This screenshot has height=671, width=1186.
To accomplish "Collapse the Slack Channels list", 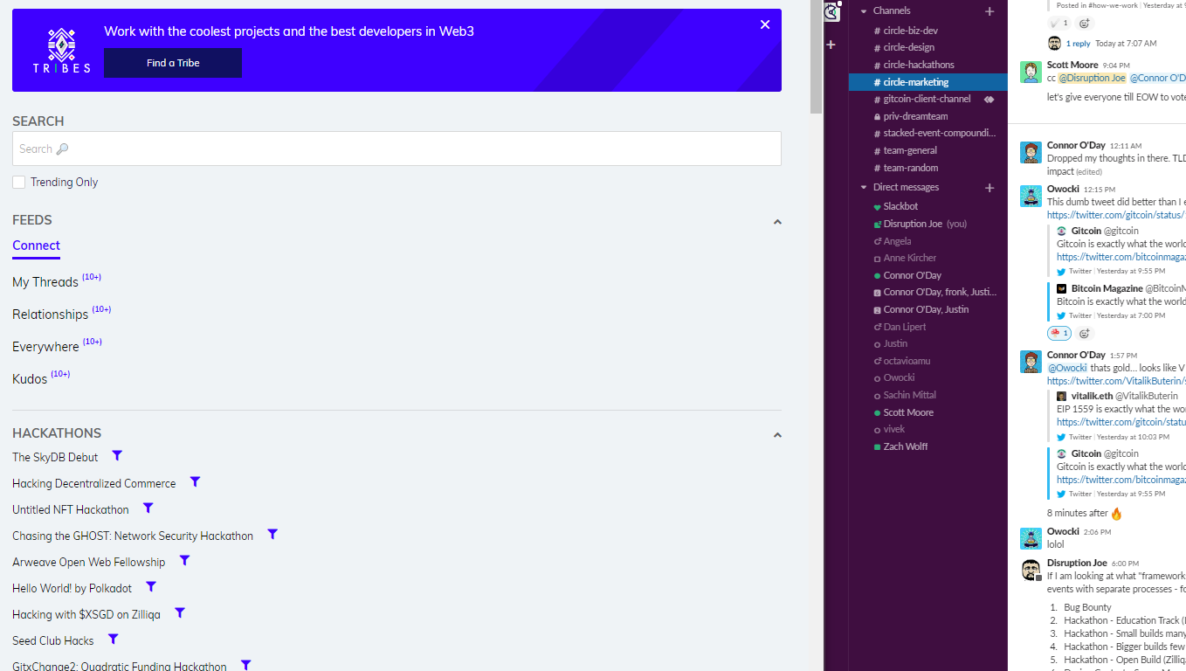I will pyautogui.click(x=864, y=11).
